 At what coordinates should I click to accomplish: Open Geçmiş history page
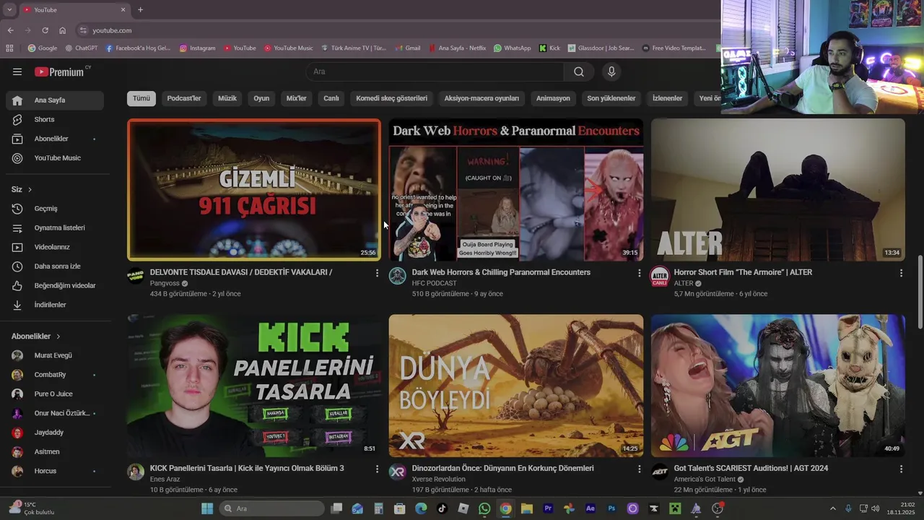coord(55,209)
